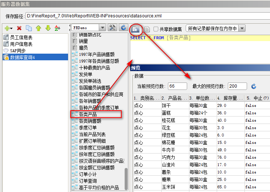
Task: Select 数据库查询4 dataset
Action: click(x=35, y=57)
